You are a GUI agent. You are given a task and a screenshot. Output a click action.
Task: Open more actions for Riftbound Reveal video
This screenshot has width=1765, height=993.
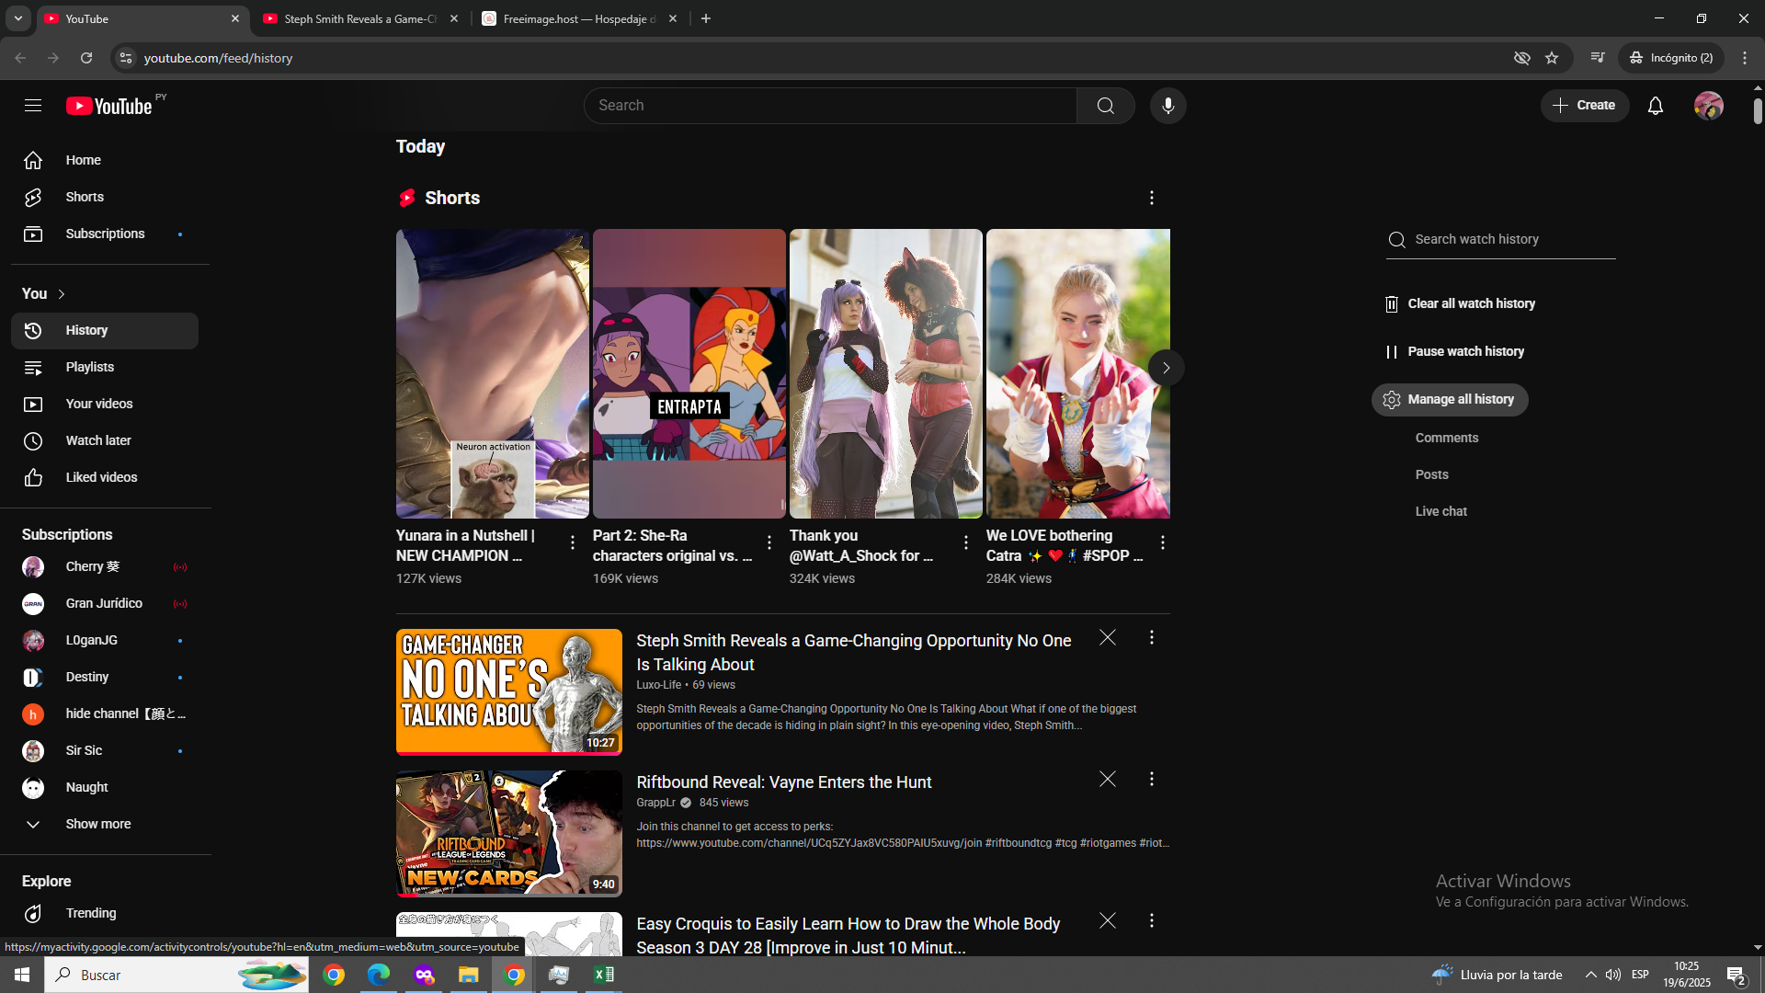(x=1152, y=779)
